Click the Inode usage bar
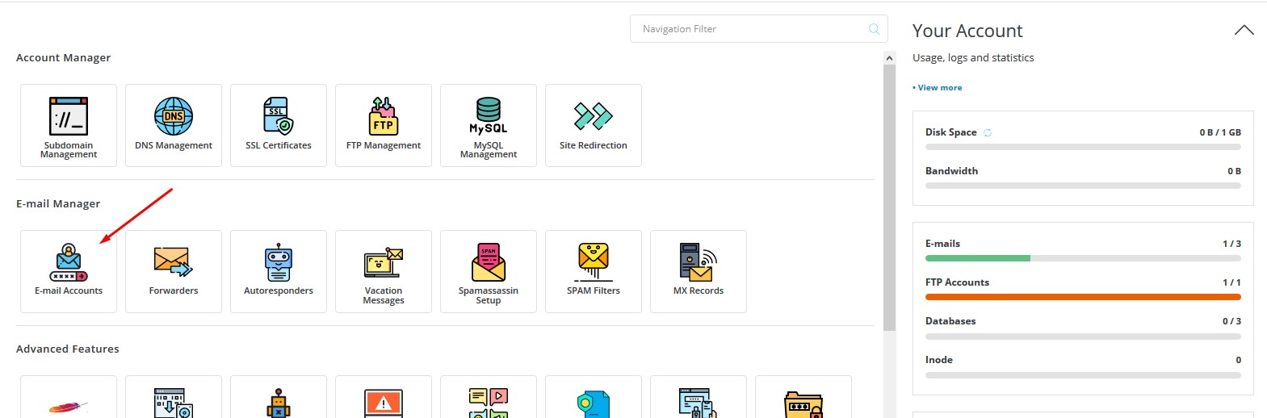 click(x=1083, y=374)
